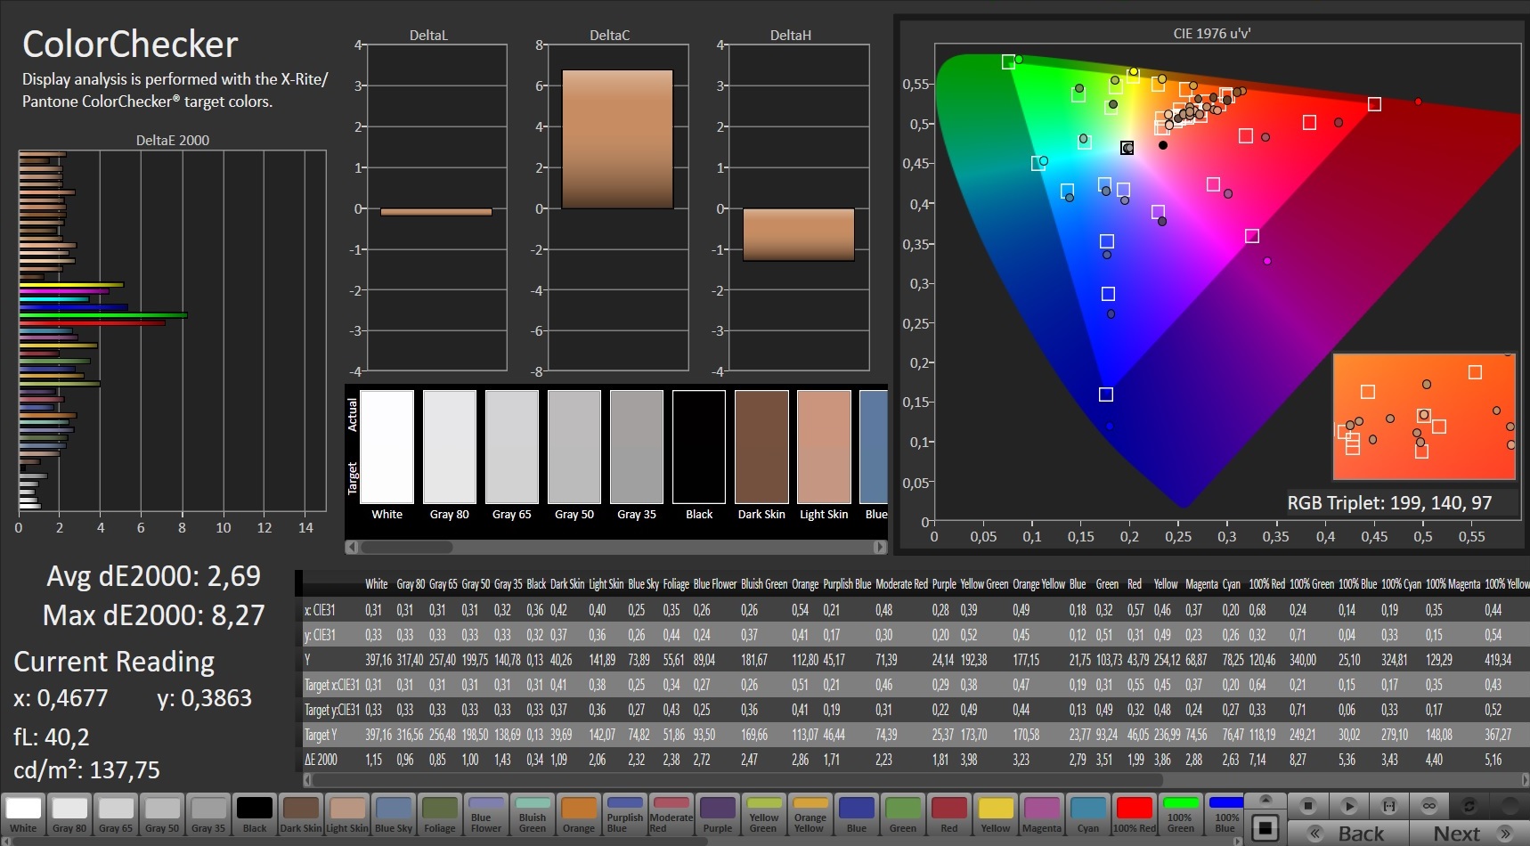Click the large black square pattern icon
Viewport: 1530px width, 846px height.
coord(1266,827)
